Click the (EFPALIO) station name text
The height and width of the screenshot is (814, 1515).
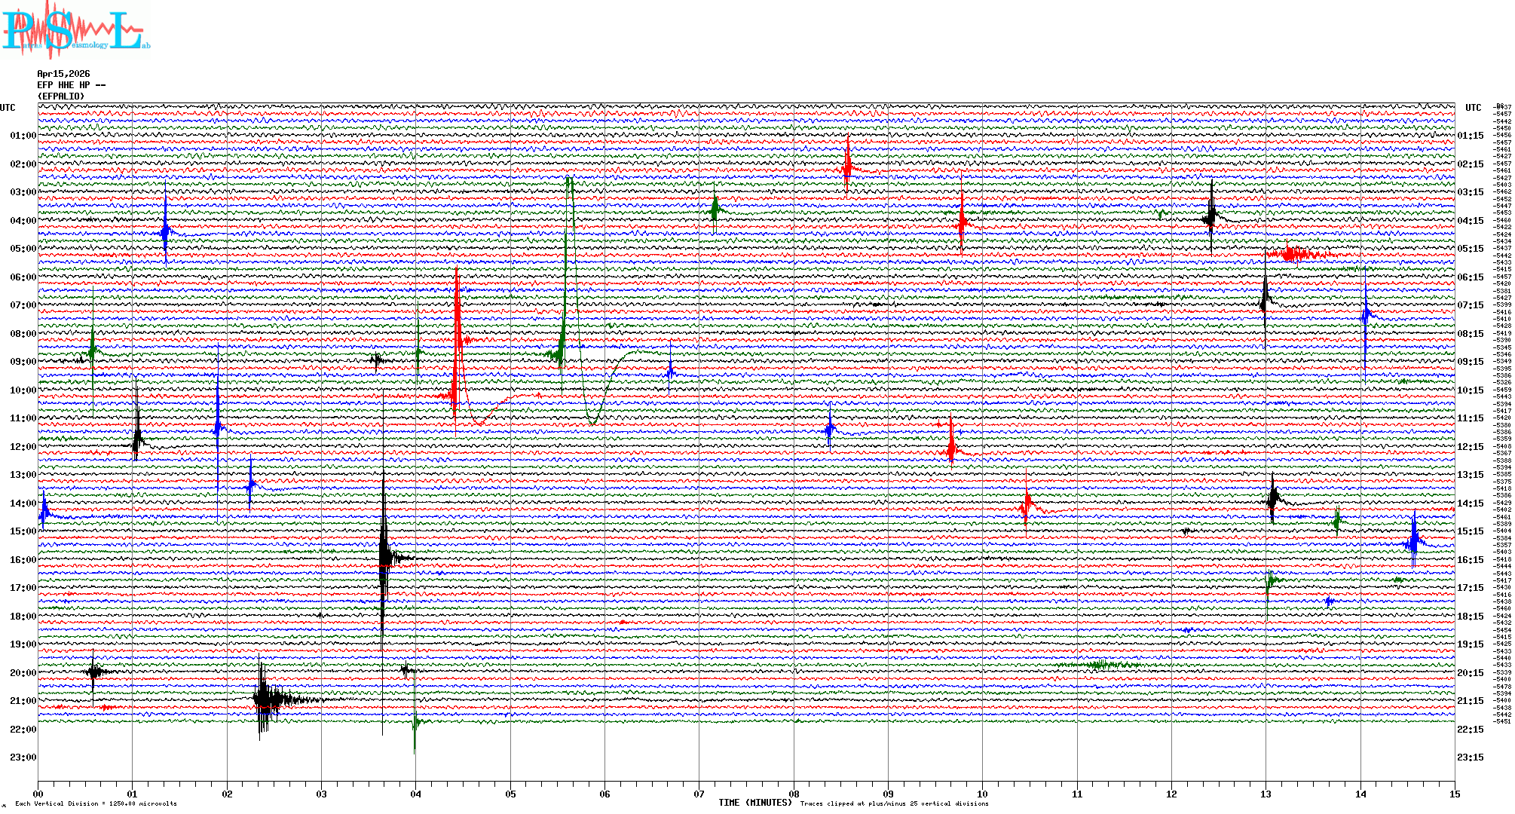click(61, 96)
